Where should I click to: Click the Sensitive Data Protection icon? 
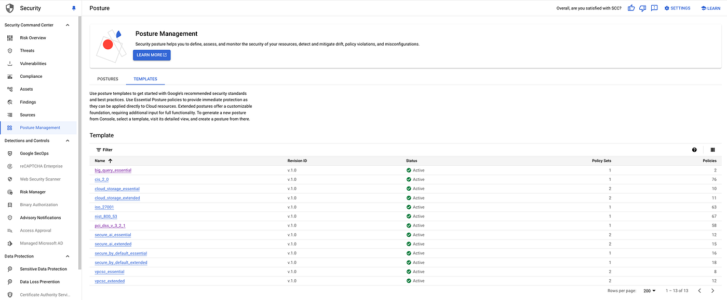coord(10,269)
